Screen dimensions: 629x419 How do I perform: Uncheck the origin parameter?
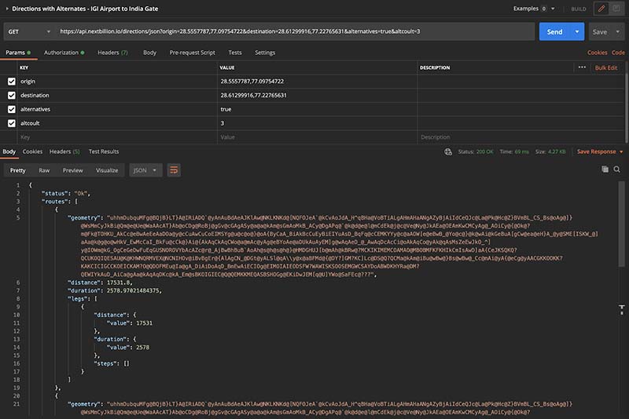[x=12, y=82]
